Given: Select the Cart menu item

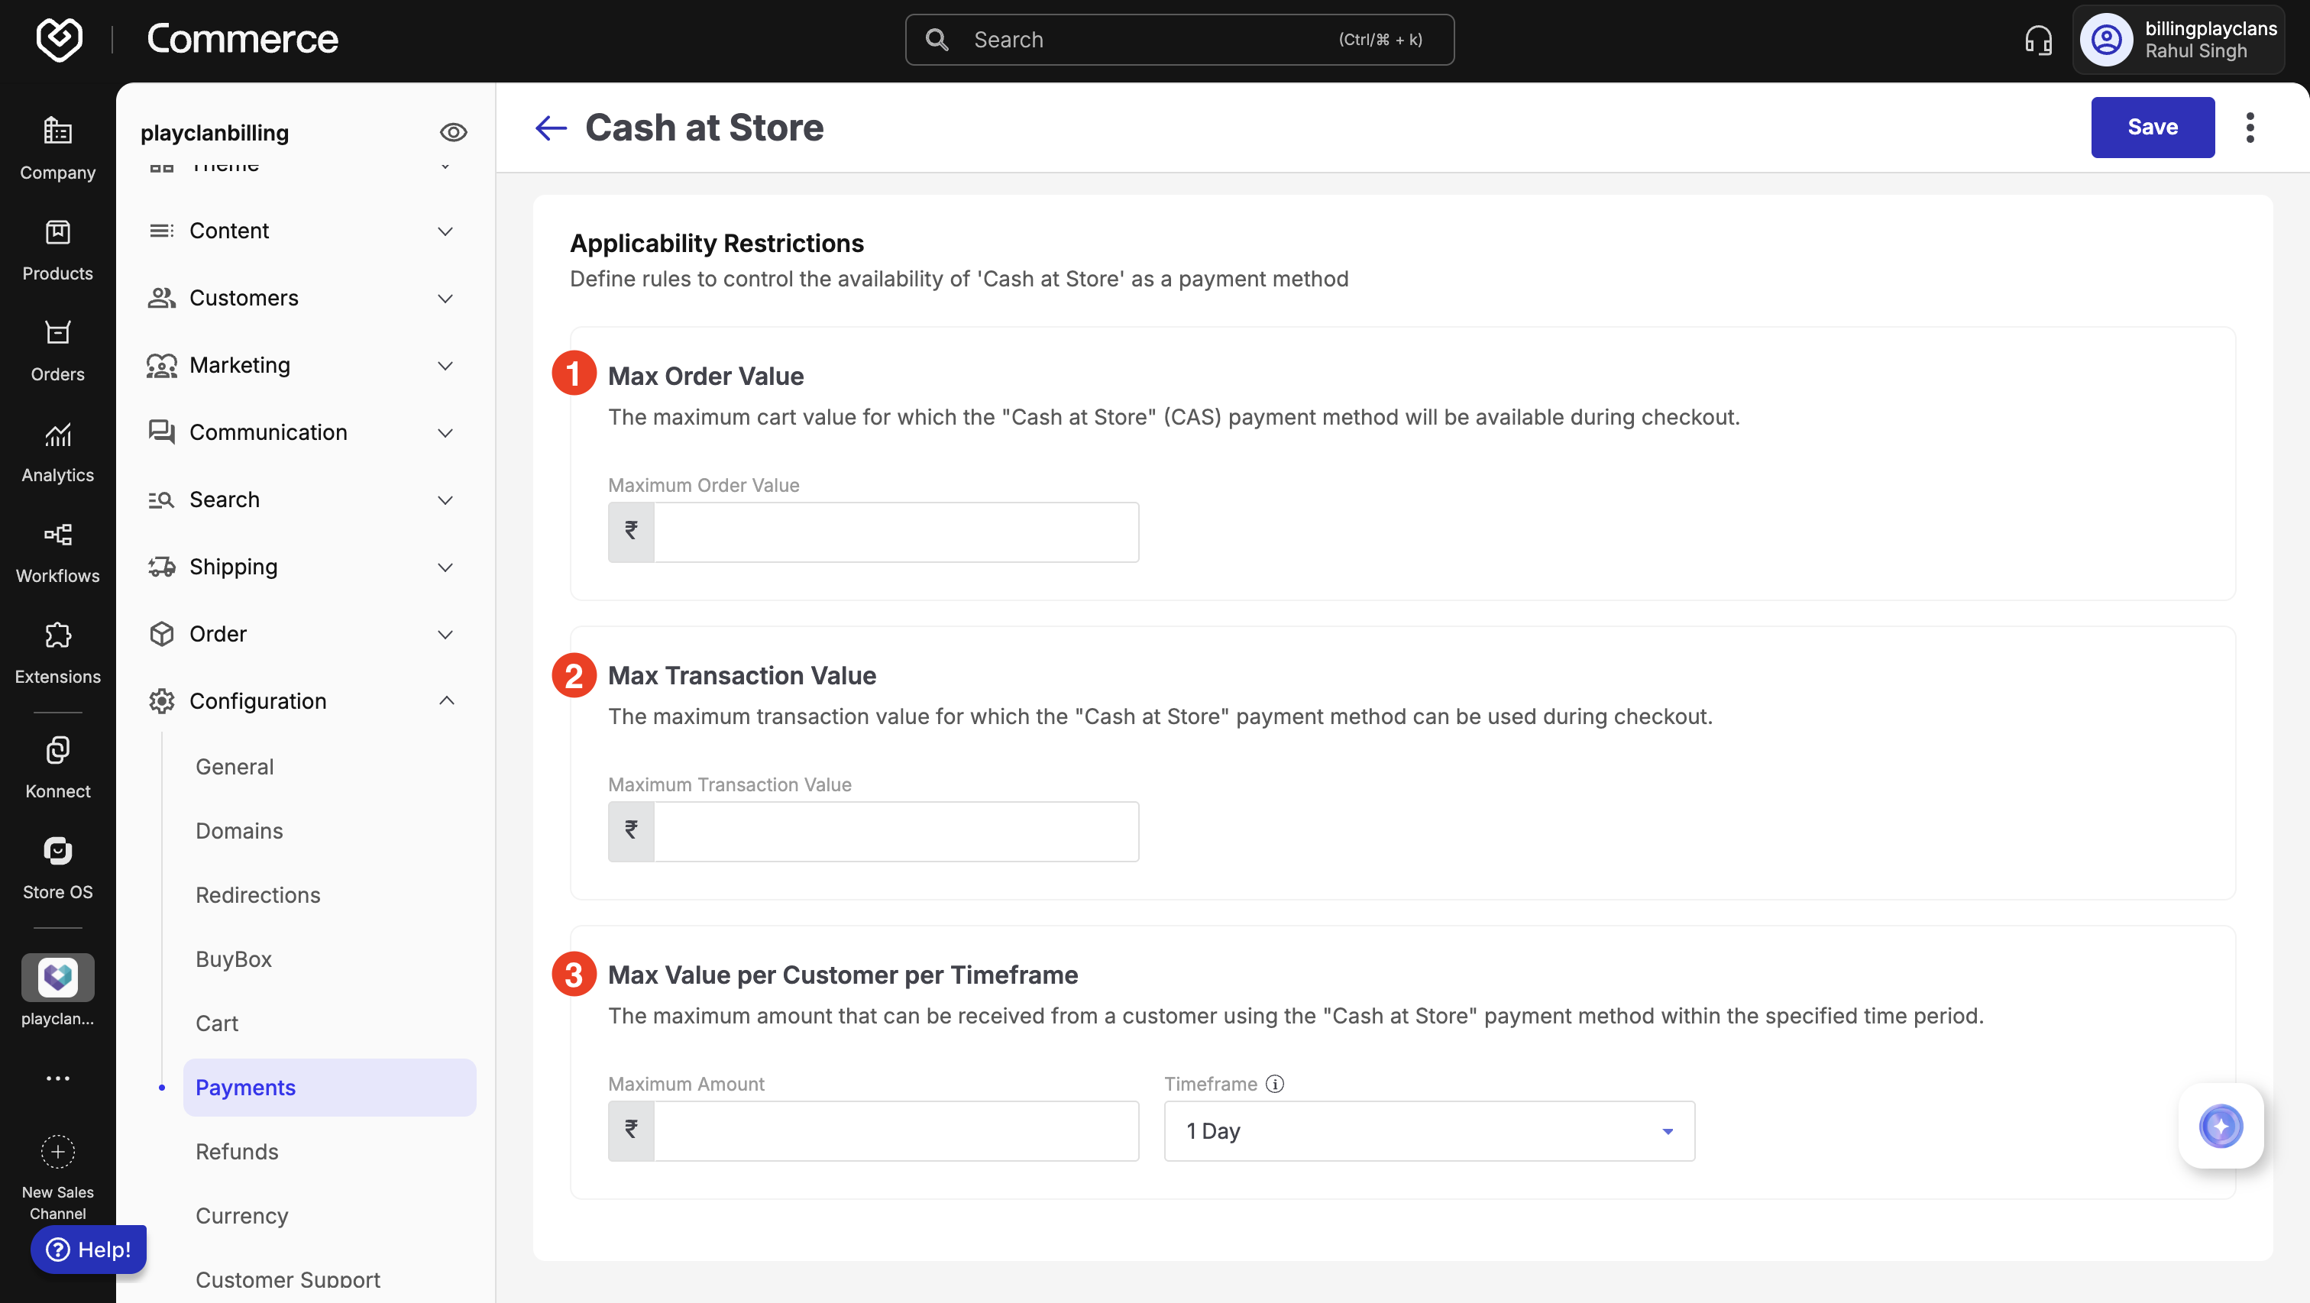Looking at the screenshot, I should (217, 1023).
